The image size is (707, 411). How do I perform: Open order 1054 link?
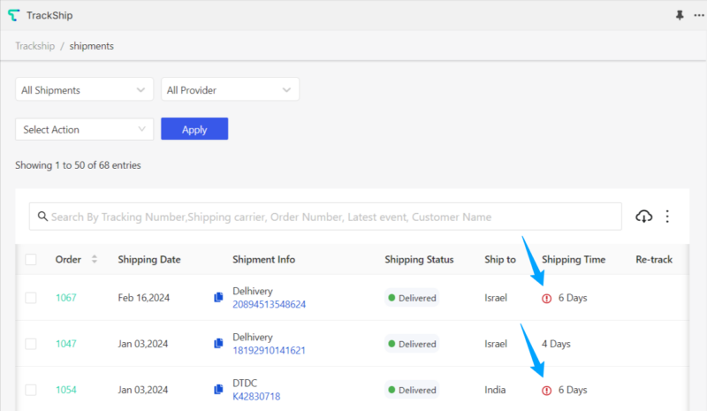coord(65,390)
